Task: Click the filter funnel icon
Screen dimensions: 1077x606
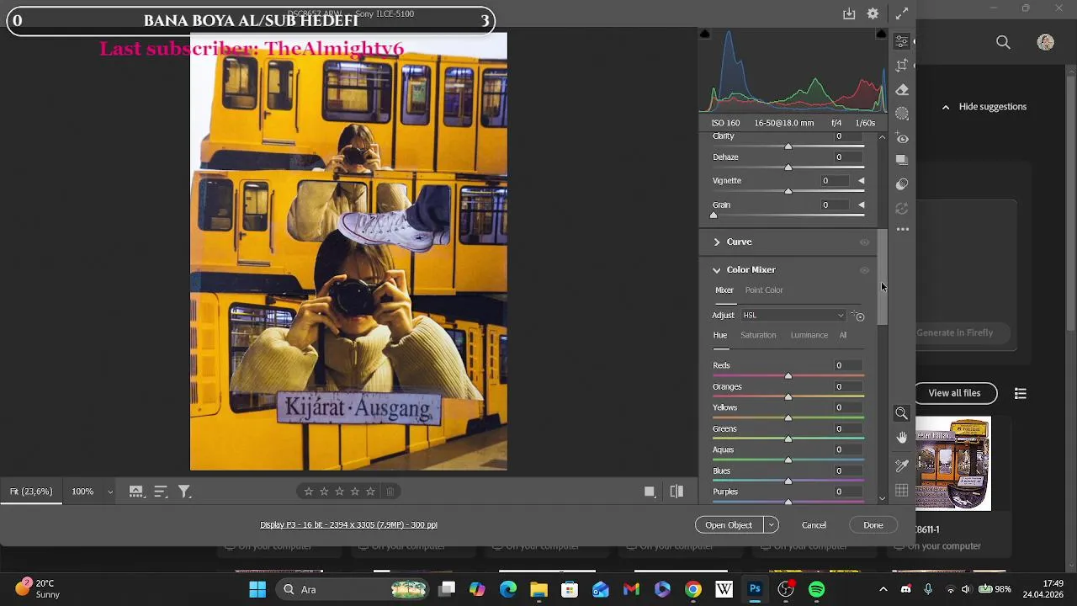Action: [x=184, y=492]
